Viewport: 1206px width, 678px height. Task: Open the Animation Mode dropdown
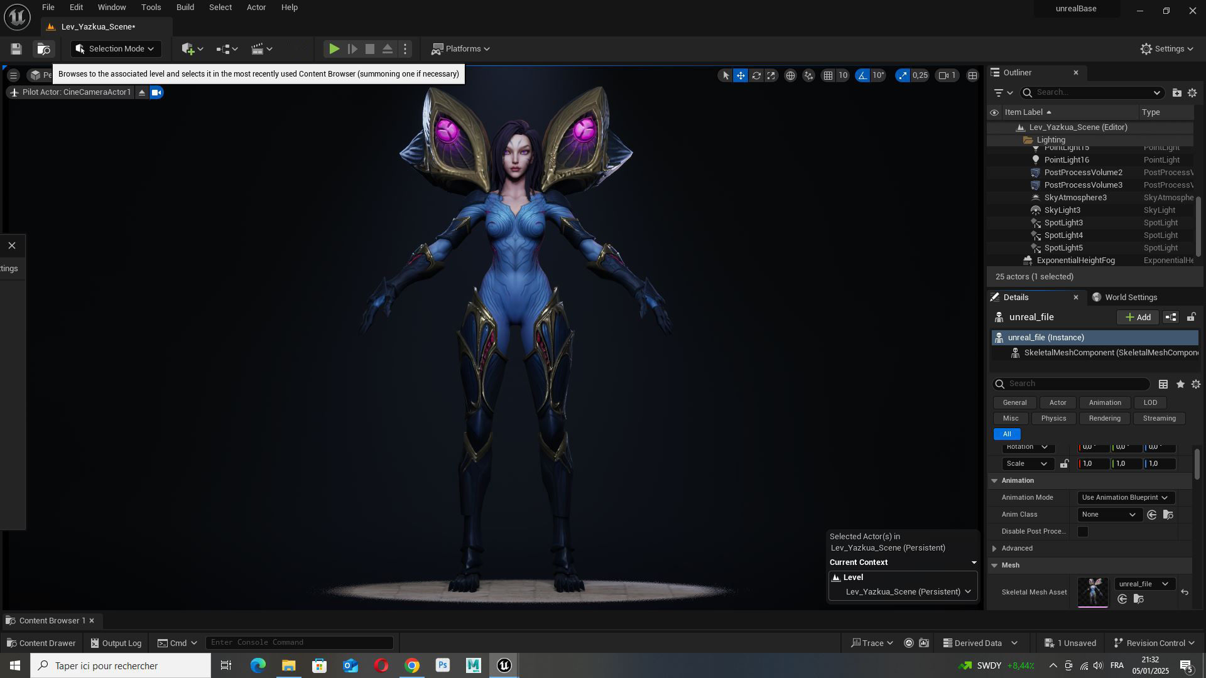pyautogui.click(x=1125, y=498)
